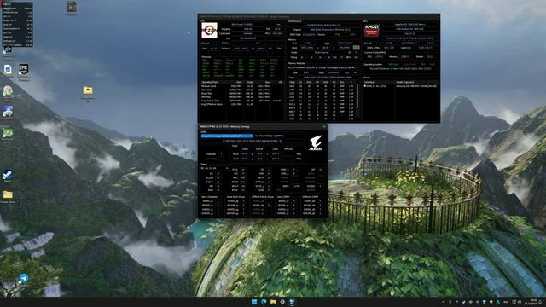Switch to HWiNFO via its taskbar icon
Image resolution: width=546 pixels, height=307 pixels.
point(292,302)
